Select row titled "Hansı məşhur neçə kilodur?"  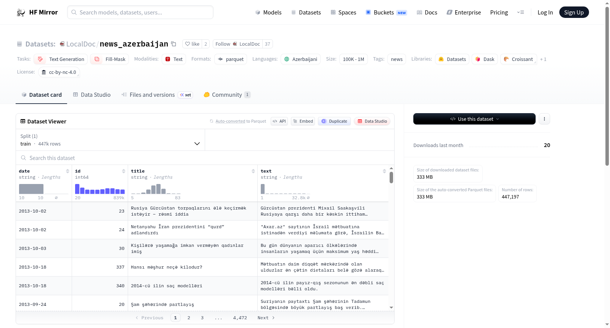pos(202,267)
